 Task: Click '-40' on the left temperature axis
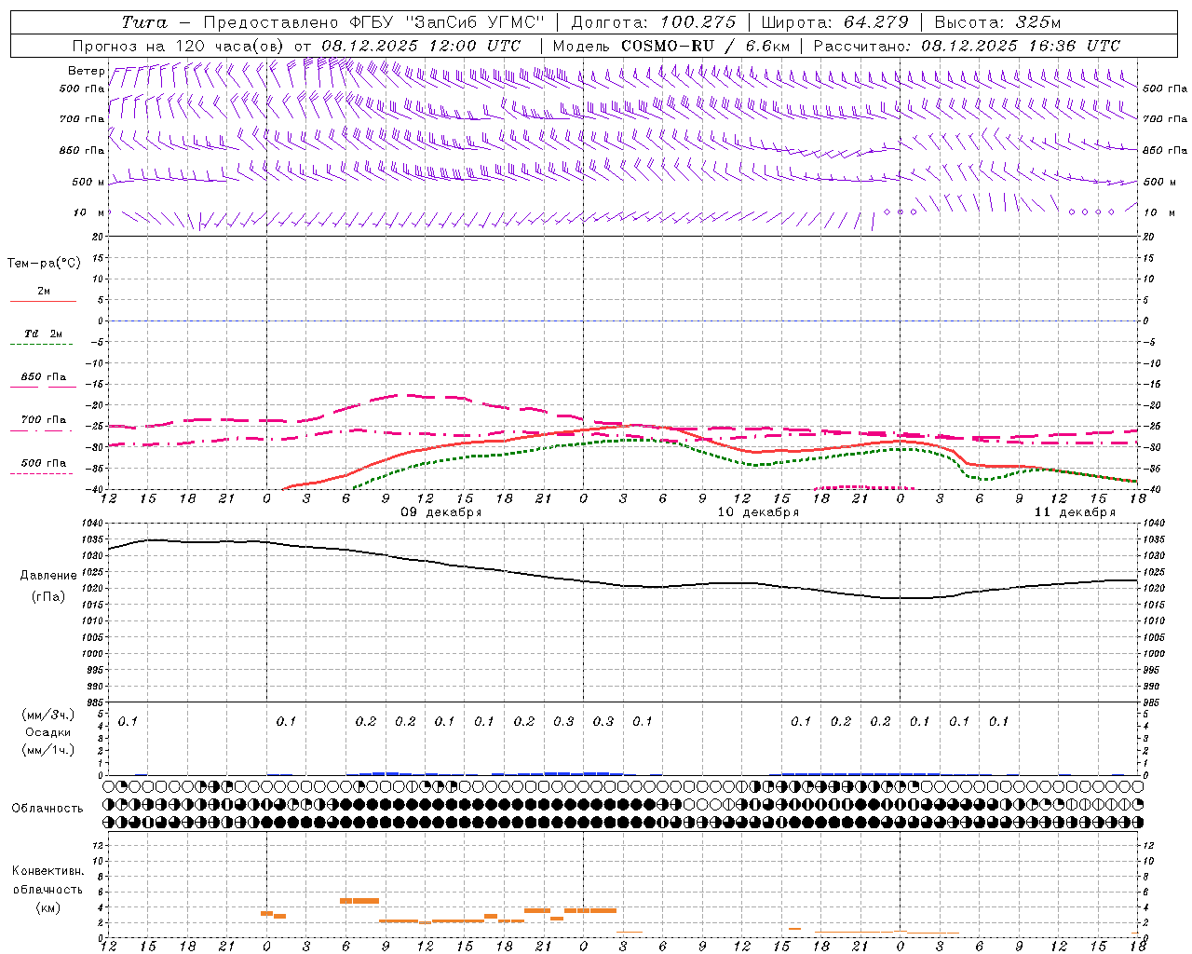pos(95,490)
